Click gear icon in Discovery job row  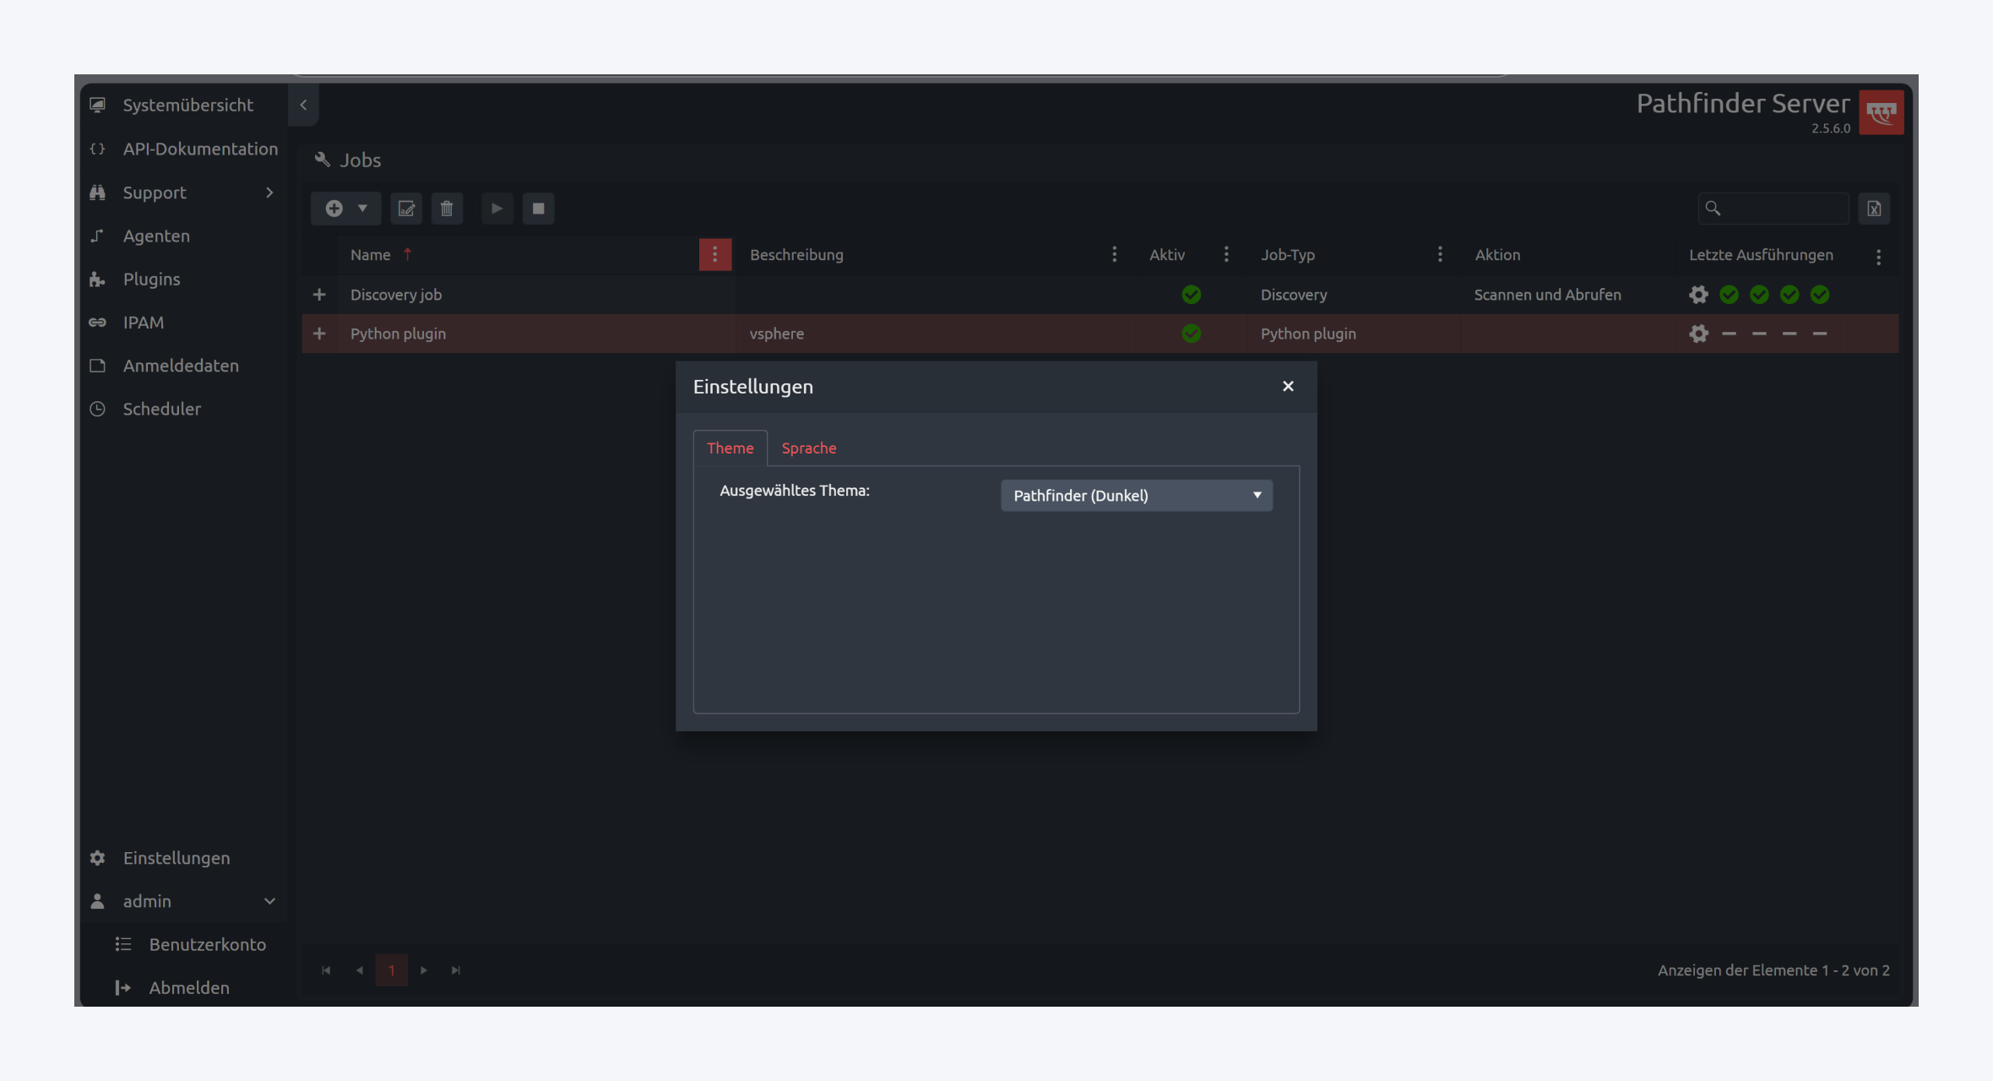(1698, 295)
